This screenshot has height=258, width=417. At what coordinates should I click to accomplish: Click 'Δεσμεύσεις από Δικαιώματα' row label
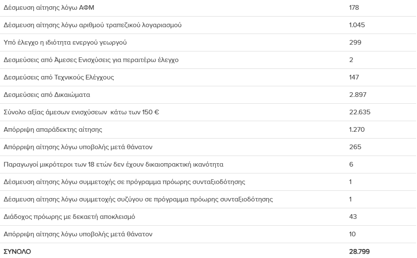point(47,95)
